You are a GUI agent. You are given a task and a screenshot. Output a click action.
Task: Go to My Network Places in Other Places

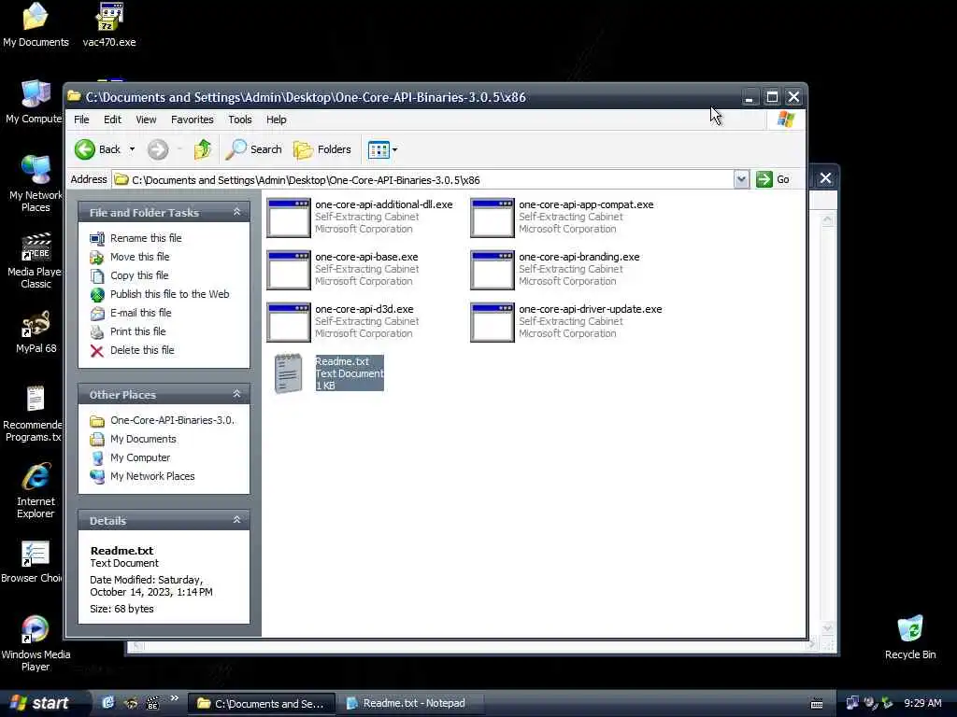142,476
